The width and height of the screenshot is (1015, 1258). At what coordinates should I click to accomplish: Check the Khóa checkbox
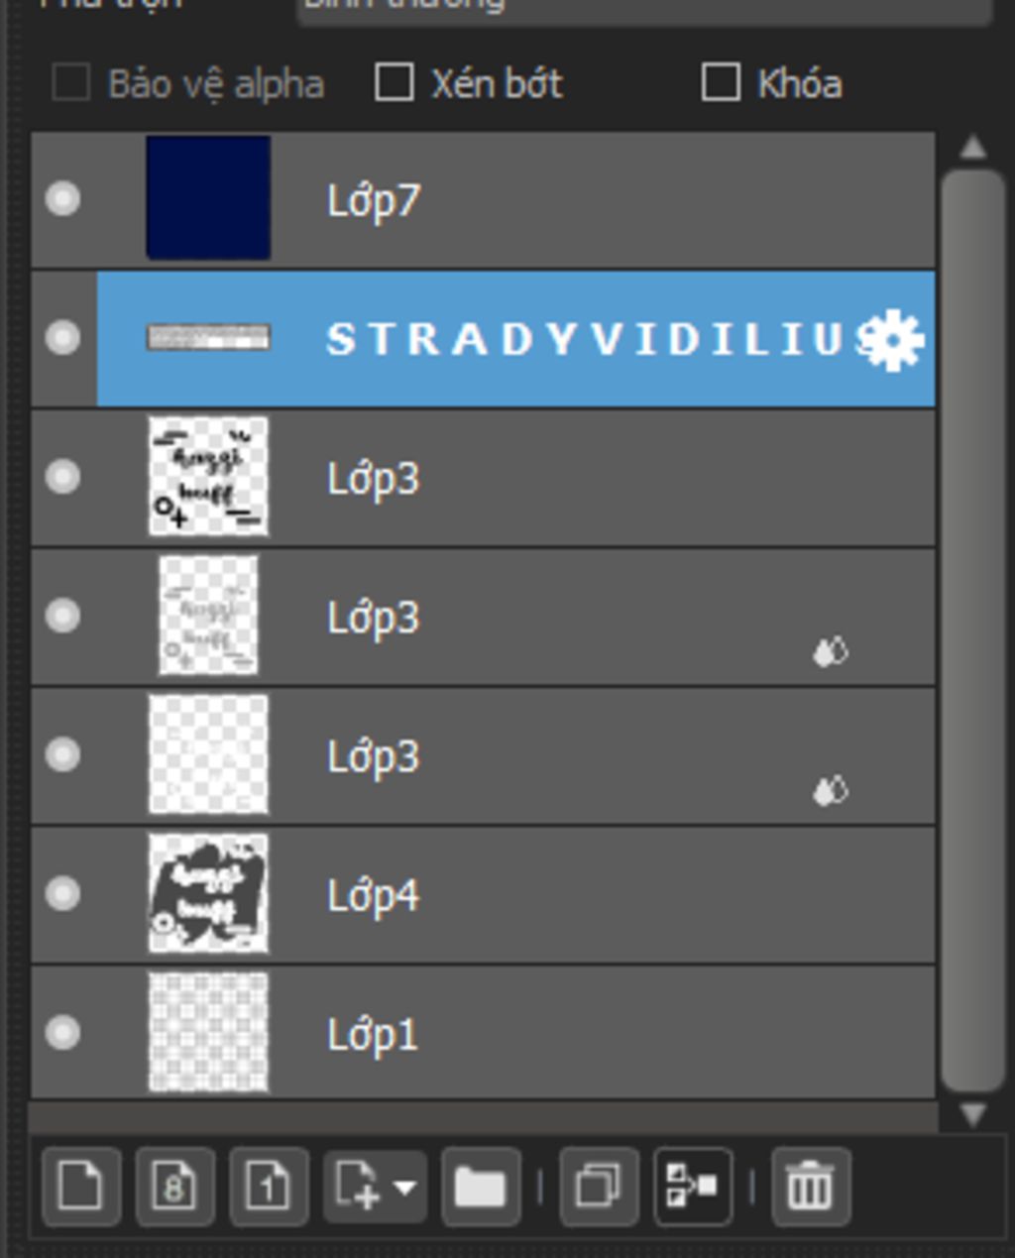(x=721, y=83)
